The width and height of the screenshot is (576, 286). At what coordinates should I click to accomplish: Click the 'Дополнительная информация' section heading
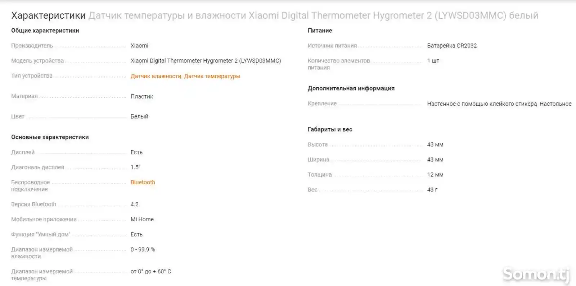[x=351, y=88]
